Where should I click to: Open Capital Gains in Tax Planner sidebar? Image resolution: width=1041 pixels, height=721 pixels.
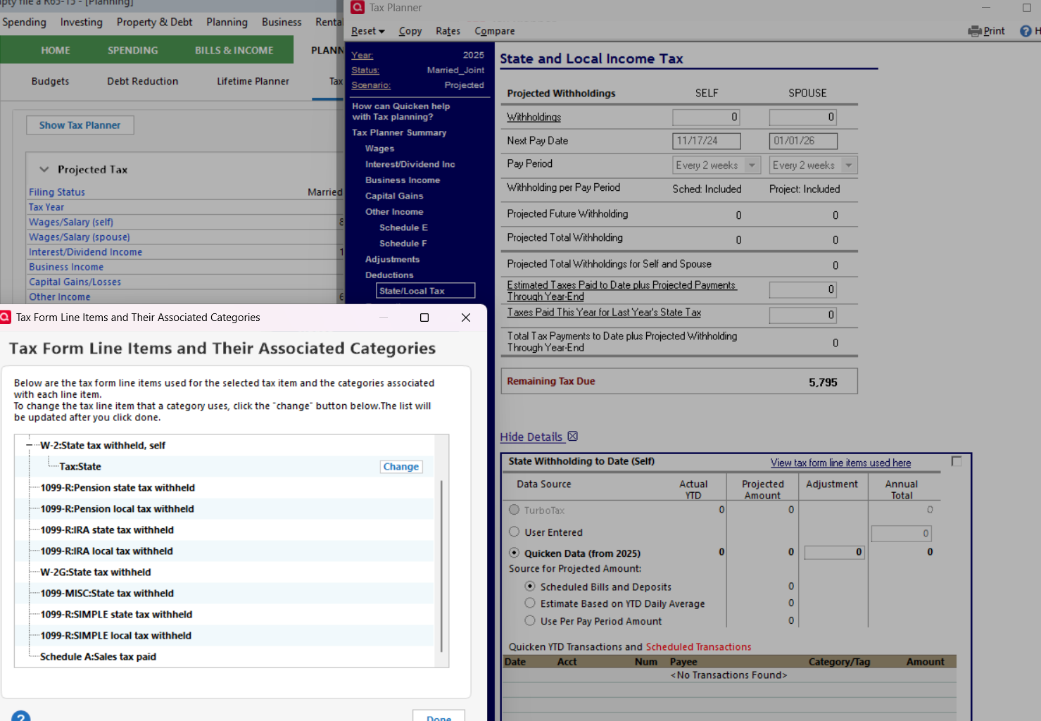coord(394,196)
